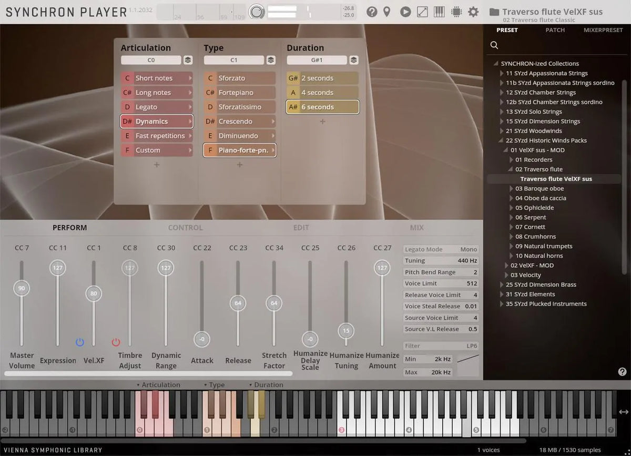The image size is (631, 456).
Task: Click the search magnifier in preset browser
Action: (494, 45)
